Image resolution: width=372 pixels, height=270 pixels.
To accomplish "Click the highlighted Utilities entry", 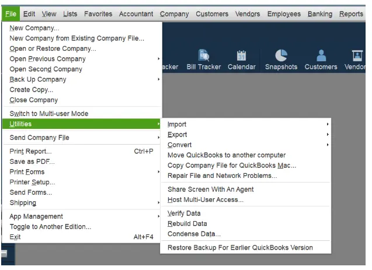I will (x=82, y=124).
